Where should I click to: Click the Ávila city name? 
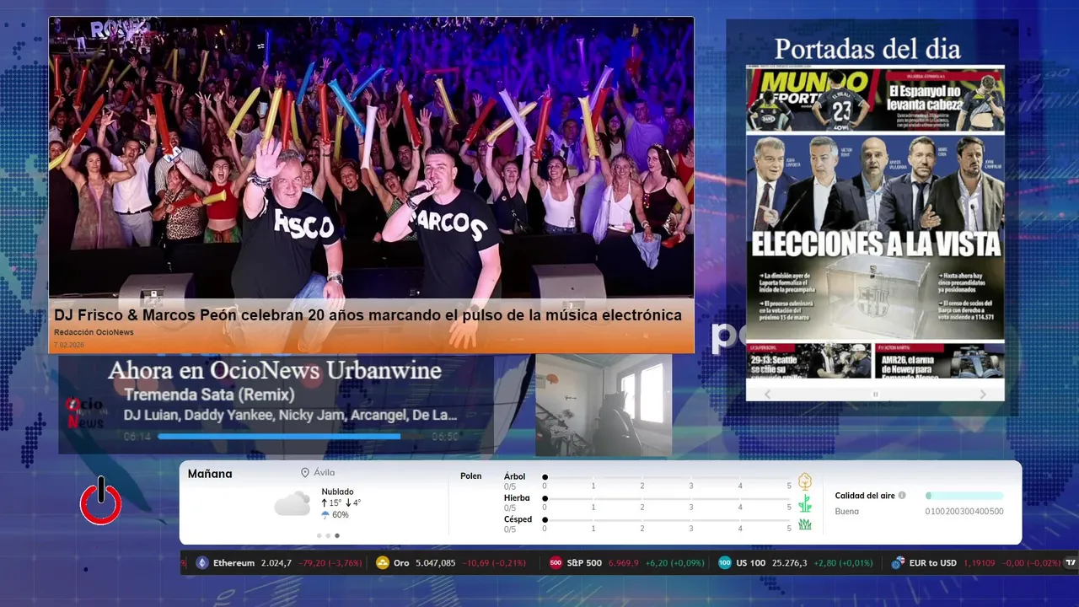[324, 473]
